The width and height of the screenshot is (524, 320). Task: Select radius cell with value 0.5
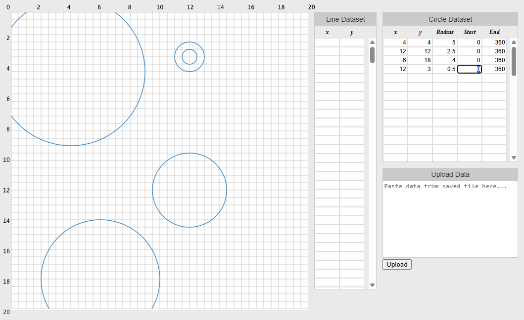point(445,69)
